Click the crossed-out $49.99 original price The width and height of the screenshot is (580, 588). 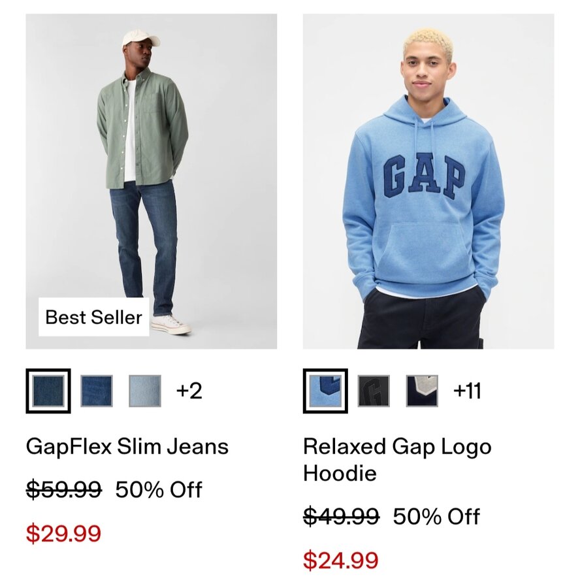coord(341,516)
